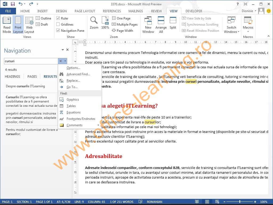
Task: Switch to the INSERT tab
Action: coord(42,11)
